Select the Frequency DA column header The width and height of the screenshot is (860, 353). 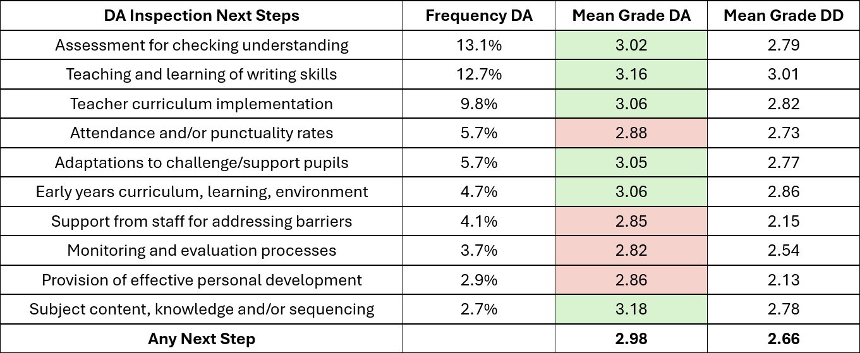[x=479, y=16]
